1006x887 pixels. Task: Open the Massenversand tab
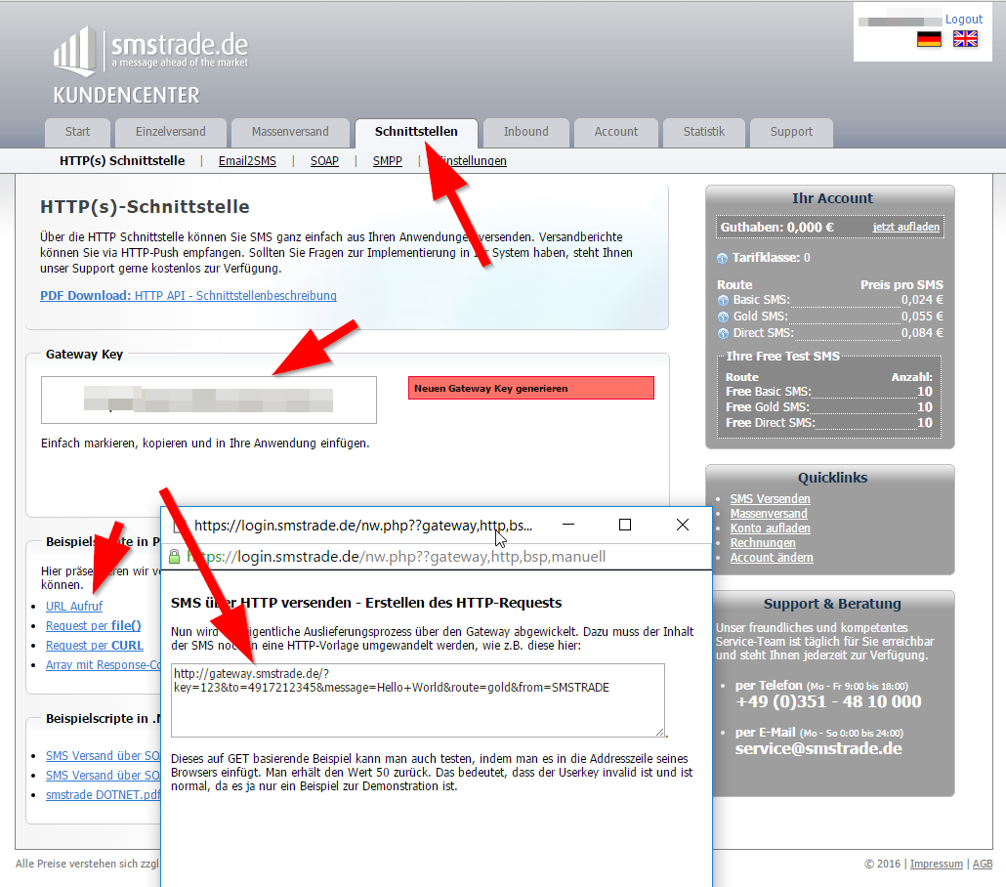point(290,132)
